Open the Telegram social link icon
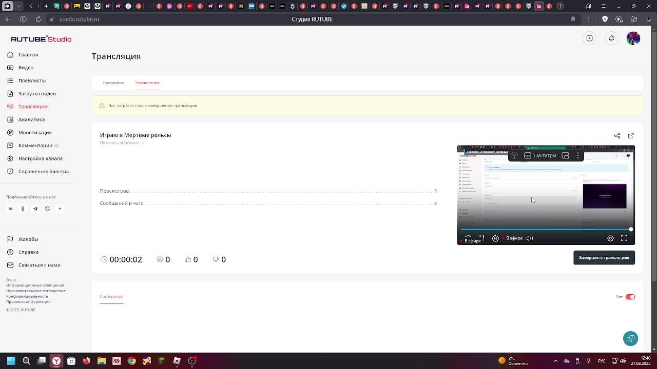This screenshot has height=369, width=657. pos(35,209)
